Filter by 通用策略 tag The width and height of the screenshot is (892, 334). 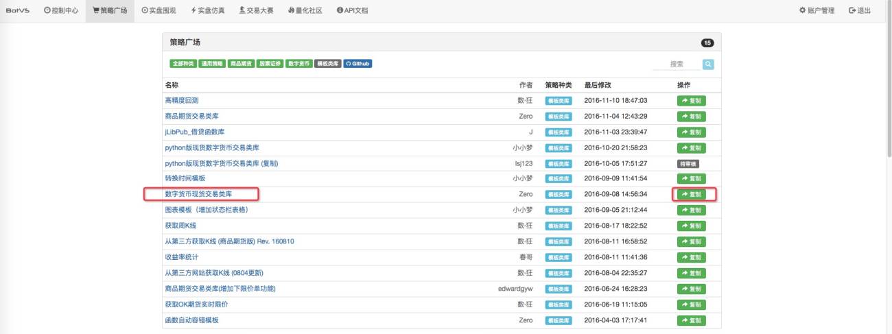(212, 64)
